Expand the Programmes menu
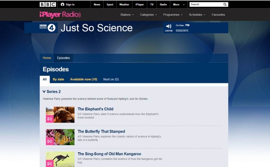270x167 pixels. (x=173, y=15)
